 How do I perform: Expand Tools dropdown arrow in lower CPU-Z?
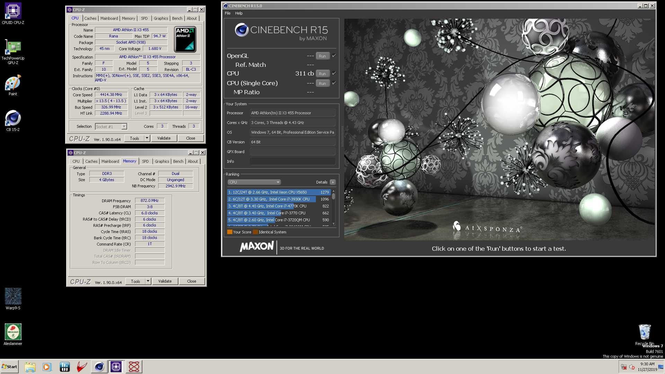[x=148, y=281]
